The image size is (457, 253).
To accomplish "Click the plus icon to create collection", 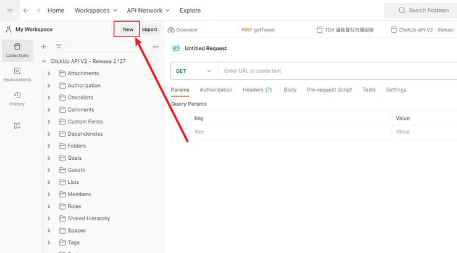I will pyautogui.click(x=43, y=46).
